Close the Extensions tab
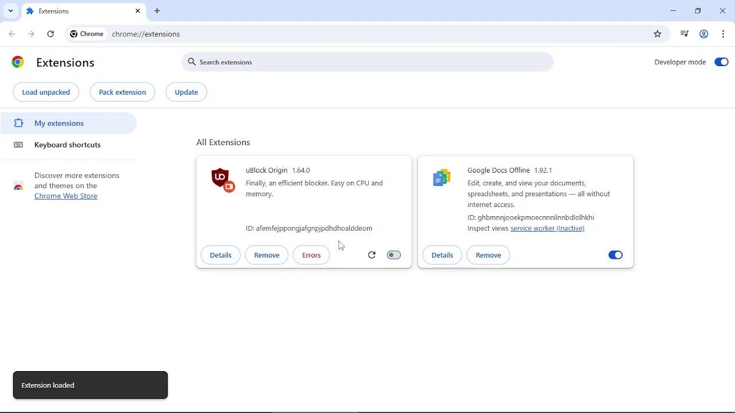735x413 pixels. [x=138, y=11]
